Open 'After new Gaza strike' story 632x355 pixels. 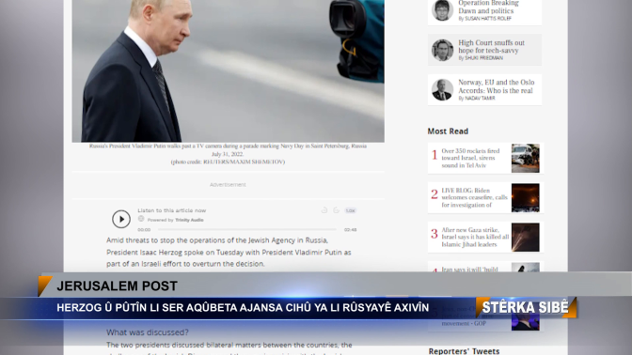click(x=475, y=237)
